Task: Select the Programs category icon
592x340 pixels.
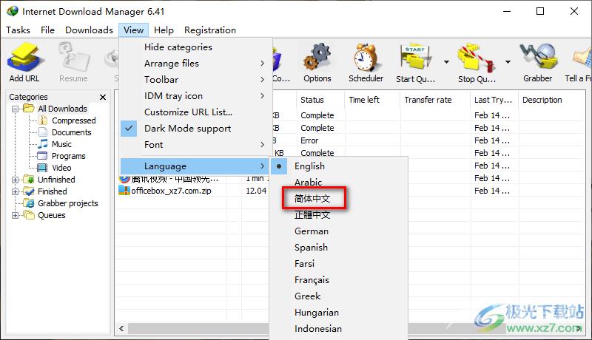Action: coord(42,156)
